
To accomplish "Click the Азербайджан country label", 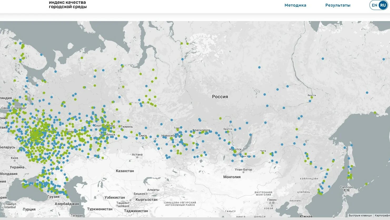I will point(67,204).
